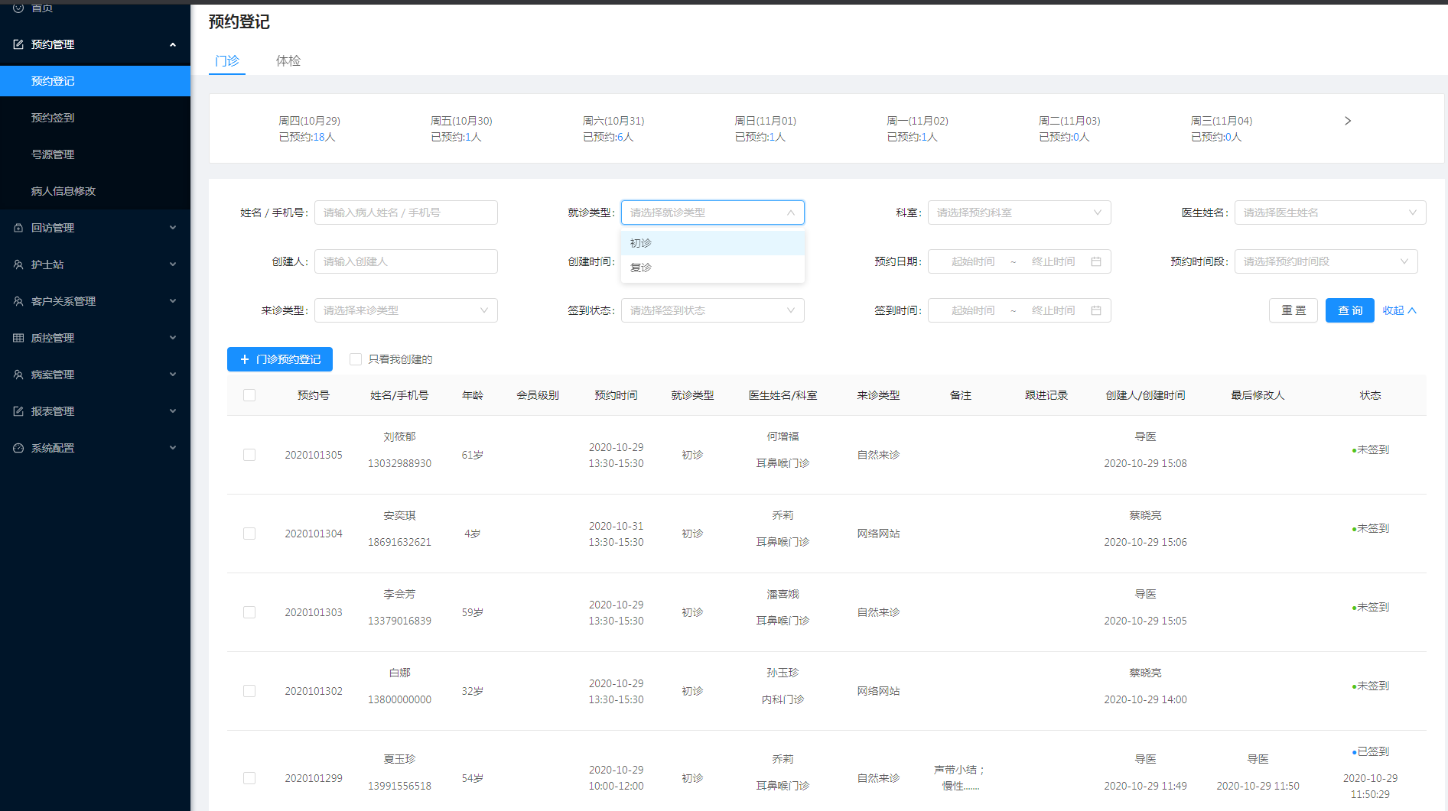Viewport: 1448px width, 811px height.
Task: Open the 签到状态 dropdown
Action: point(713,310)
